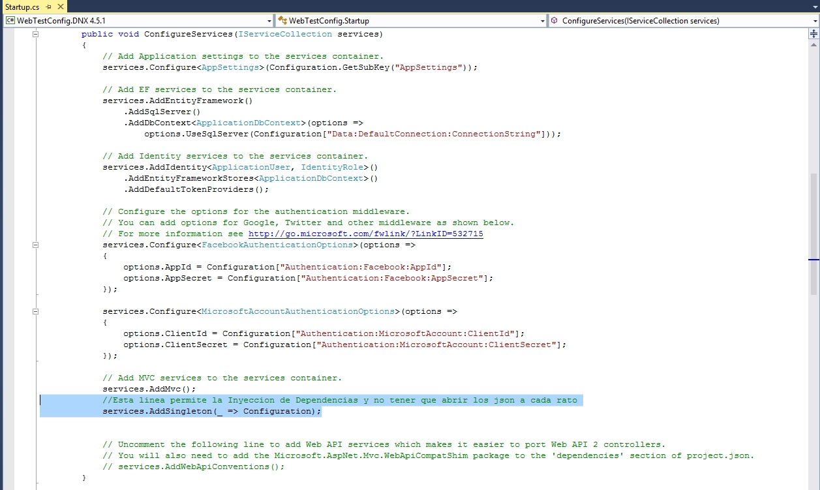The width and height of the screenshot is (820, 490).
Task: Click the ApplicationUser type name
Action: point(251,167)
